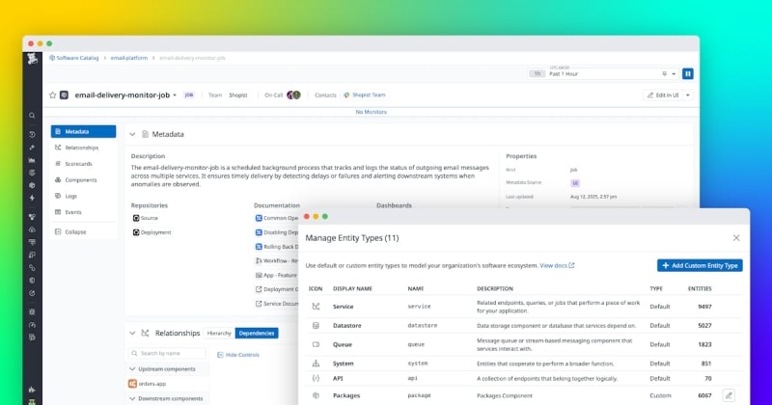The image size is (772, 405).
Task: Collapse the Metadata section chevron
Action: tap(133, 134)
